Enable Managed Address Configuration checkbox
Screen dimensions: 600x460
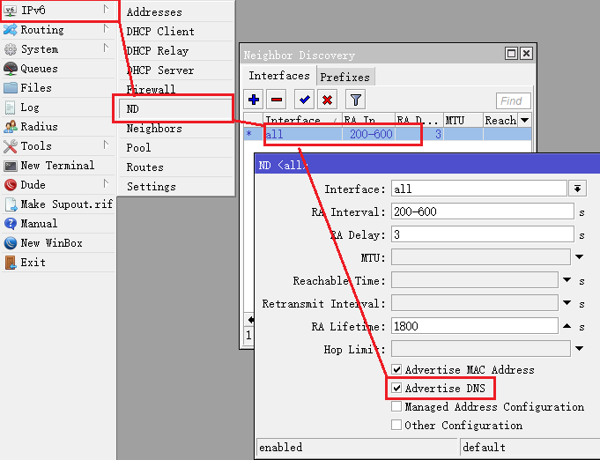point(397,407)
